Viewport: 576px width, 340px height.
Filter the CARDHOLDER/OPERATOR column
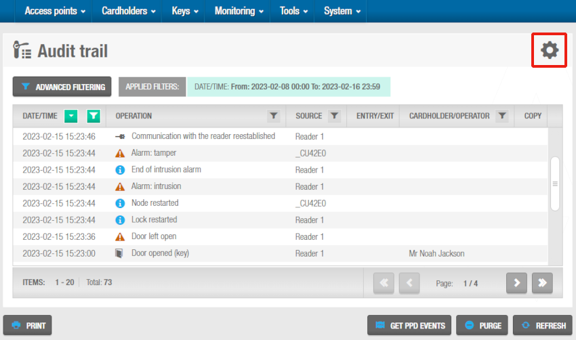pos(501,116)
